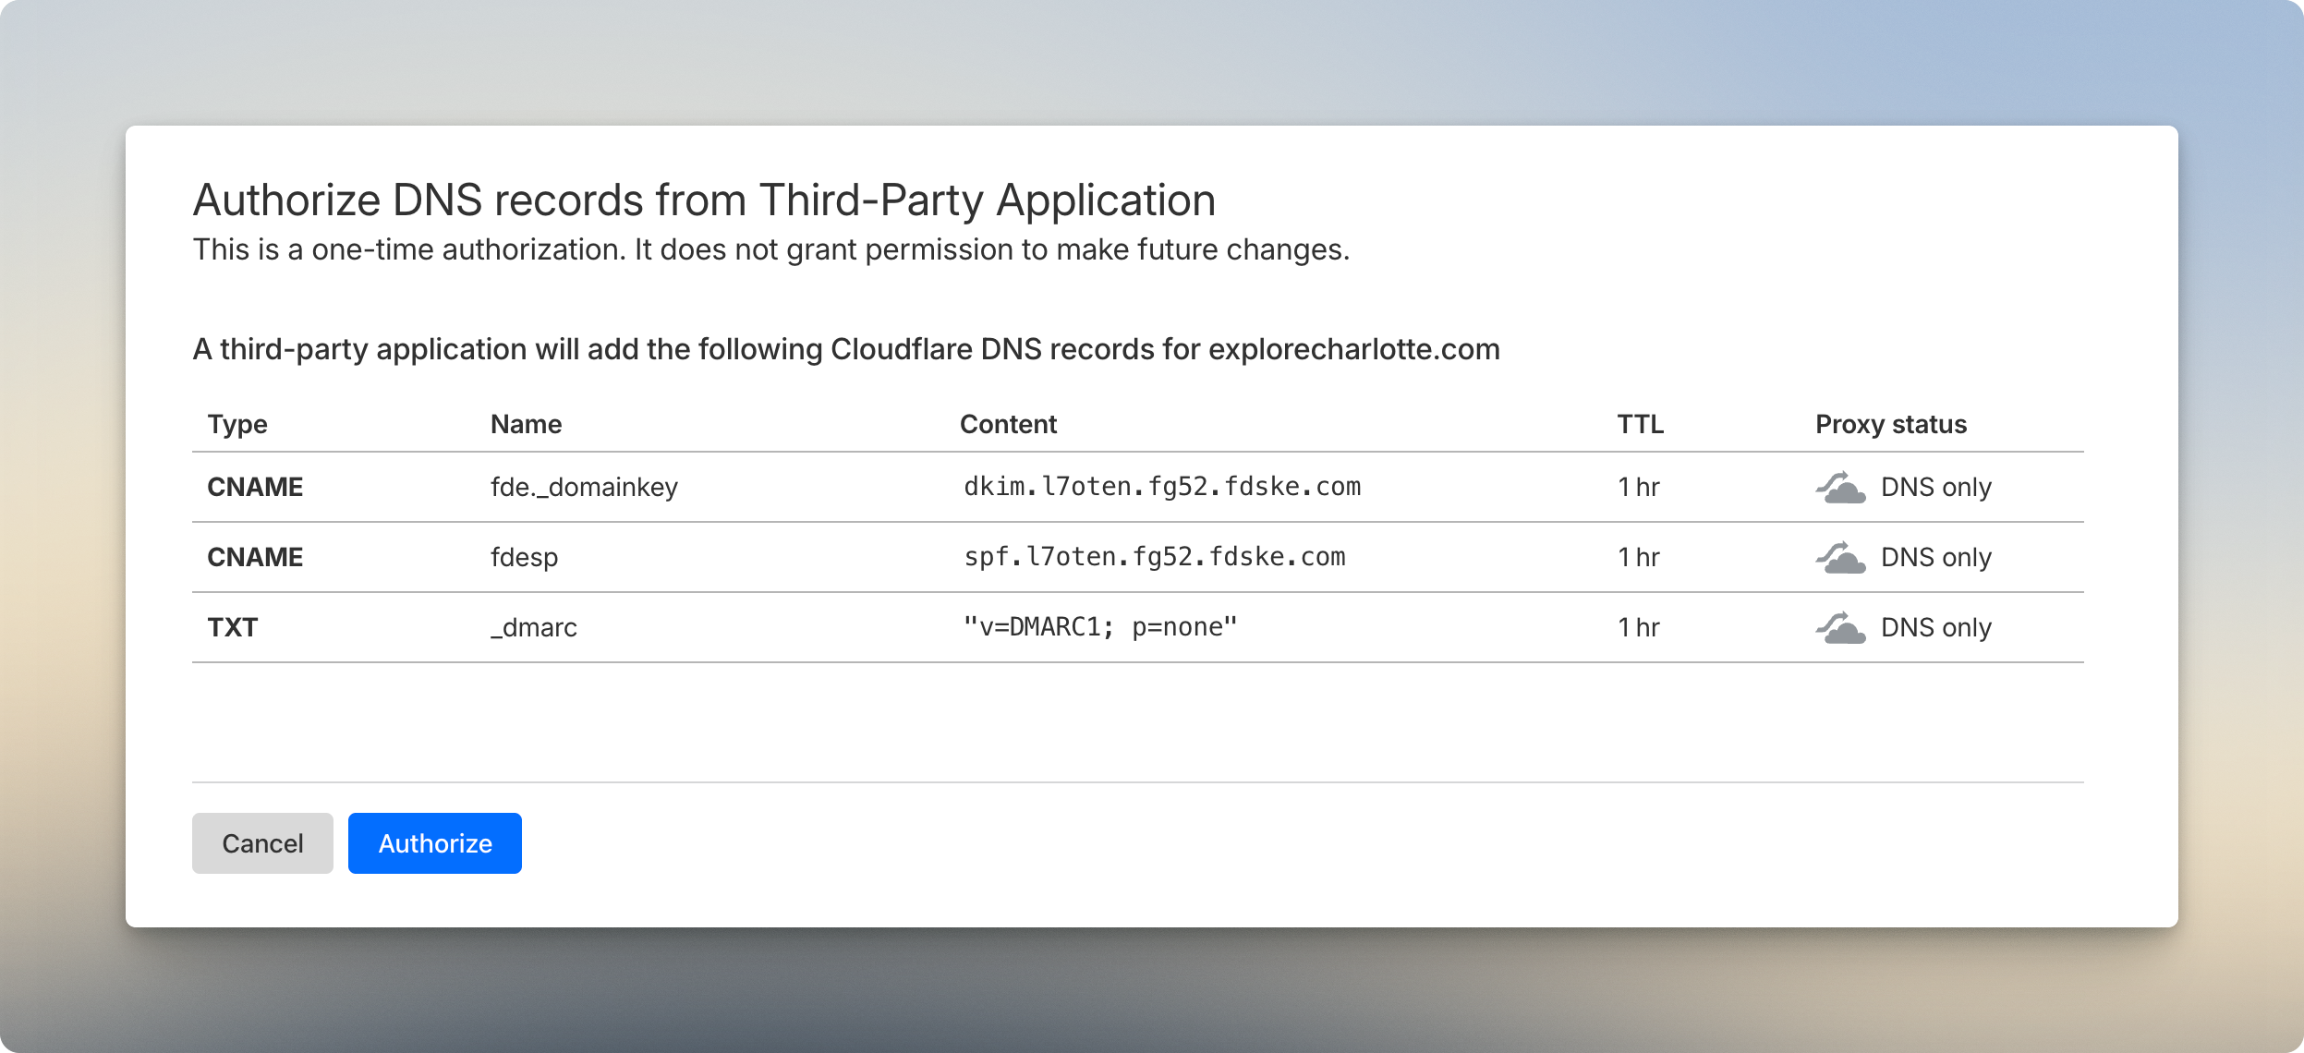Click the DMARC TXT record content
Viewport: 2304px width, 1053px height.
click(x=1099, y=627)
